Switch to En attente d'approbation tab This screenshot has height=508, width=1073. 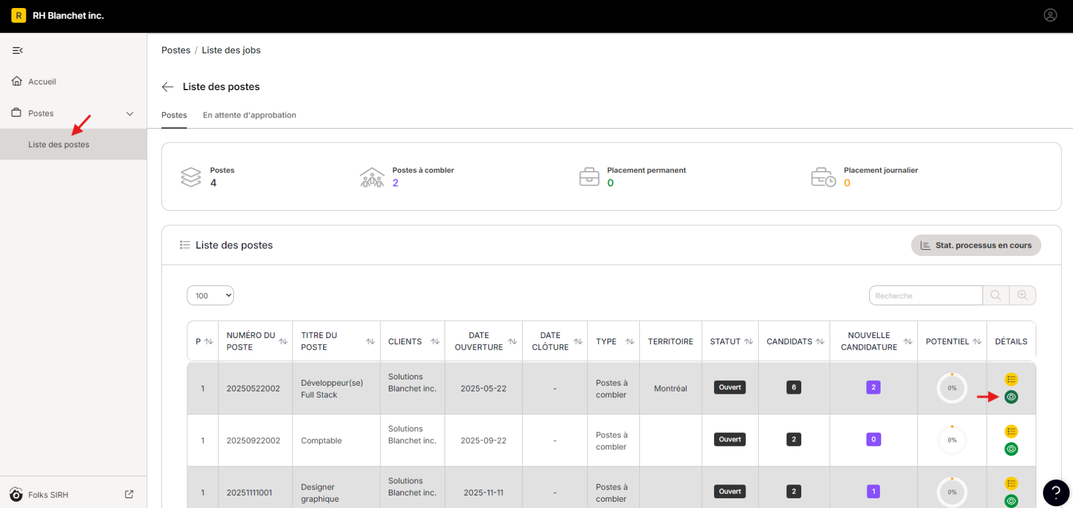click(x=249, y=115)
